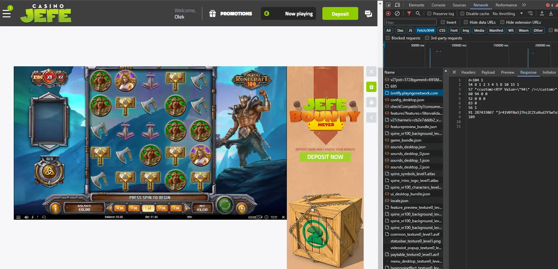The image size is (558, 269).
Task: Click the Now playing button
Action: 288,14
